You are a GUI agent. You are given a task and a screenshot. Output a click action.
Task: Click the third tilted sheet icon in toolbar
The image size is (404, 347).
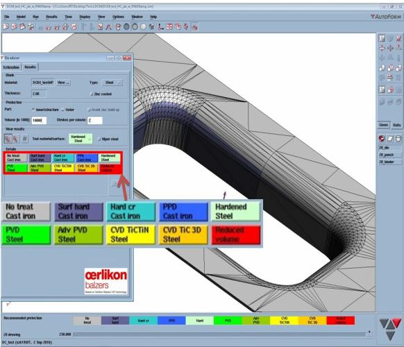[23, 26]
